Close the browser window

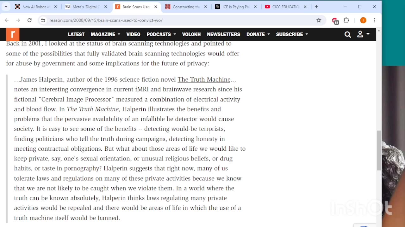point(374,7)
